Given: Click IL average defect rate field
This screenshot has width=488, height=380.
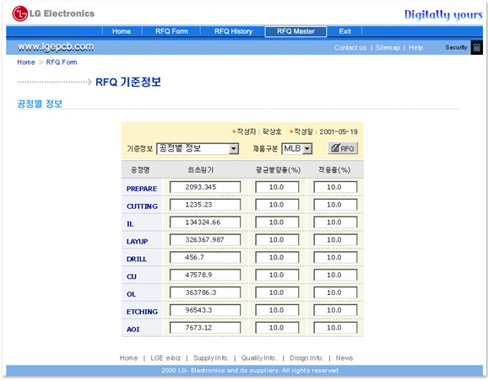Looking at the screenshot, I should point(277,222).
